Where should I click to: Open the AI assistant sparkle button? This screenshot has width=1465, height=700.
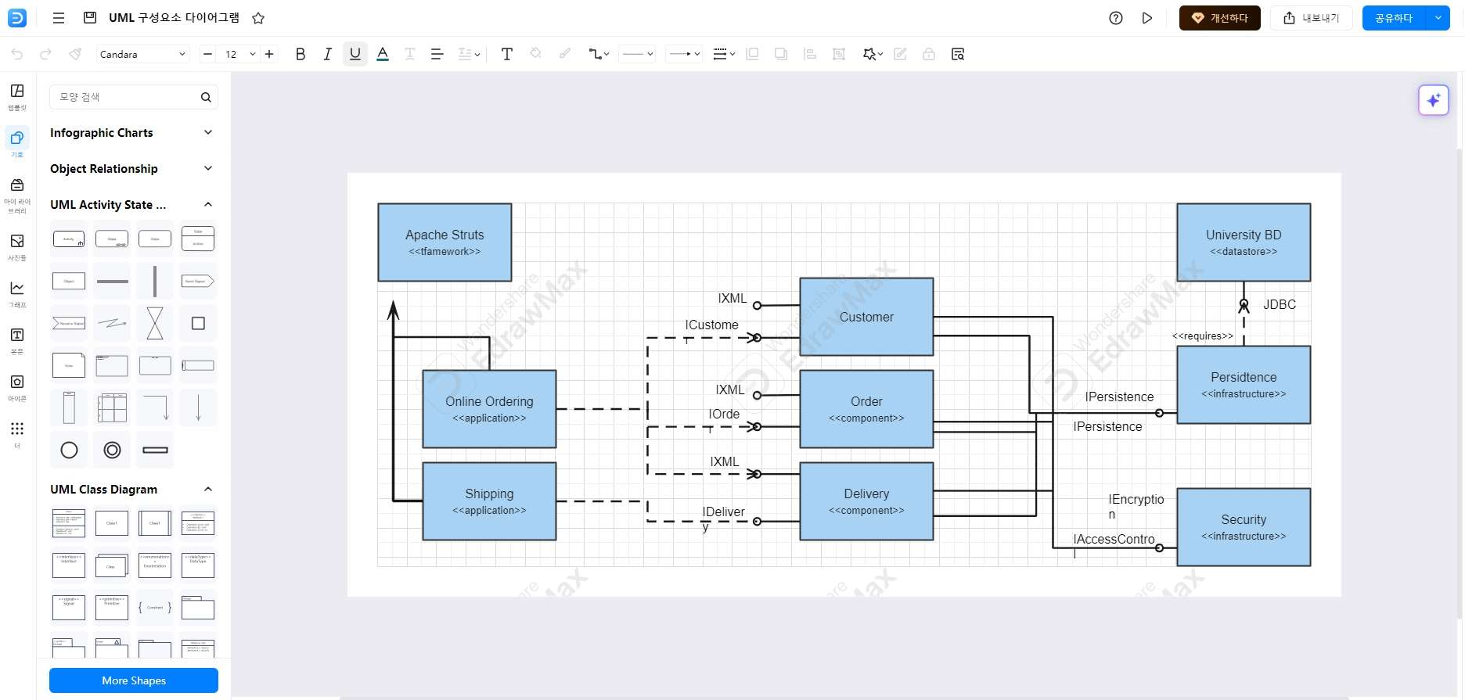tap(1434, 100)
